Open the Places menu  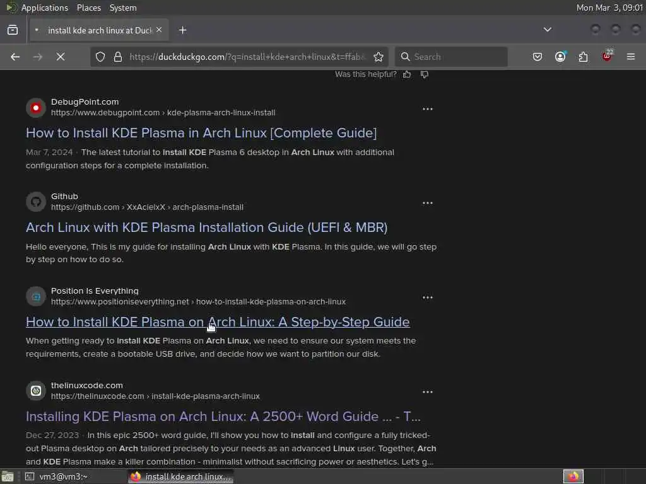click(x=89, y=8)
